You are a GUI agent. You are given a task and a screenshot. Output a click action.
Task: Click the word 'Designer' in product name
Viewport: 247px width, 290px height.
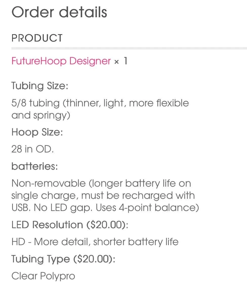(90, 61)
